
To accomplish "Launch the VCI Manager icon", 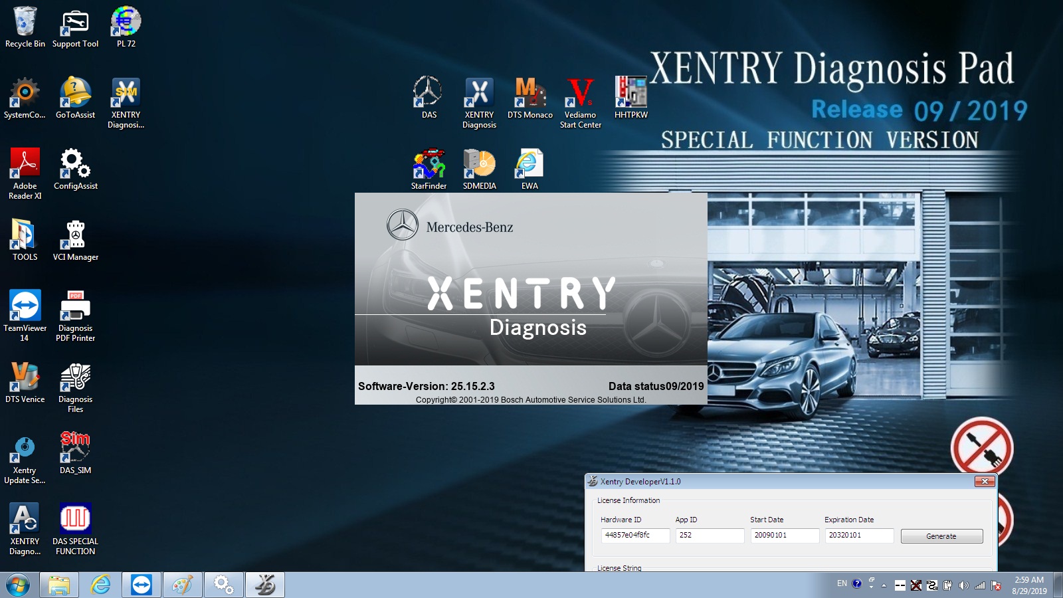I will 75,240.
